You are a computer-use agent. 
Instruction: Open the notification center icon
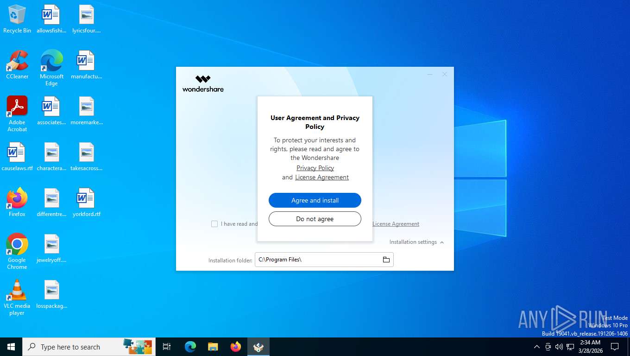[x=615, y=347]
